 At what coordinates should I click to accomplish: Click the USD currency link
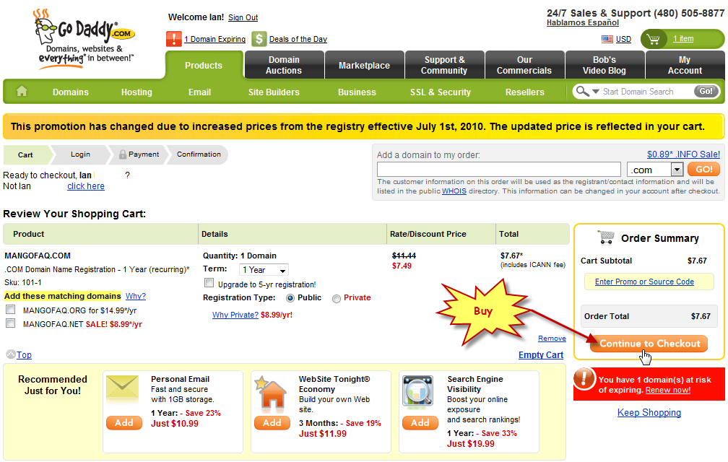tap(623, 39)
